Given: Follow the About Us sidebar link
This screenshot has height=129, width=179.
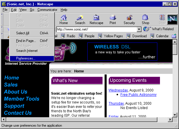Looking at the screenshot, I should point(16,92).
